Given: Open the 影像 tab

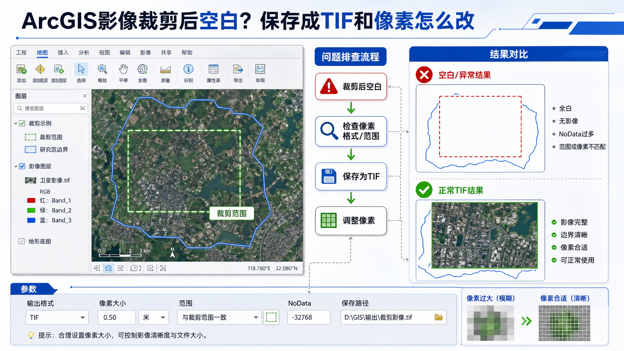Looking at the screenshot, I should pos(145,52).
